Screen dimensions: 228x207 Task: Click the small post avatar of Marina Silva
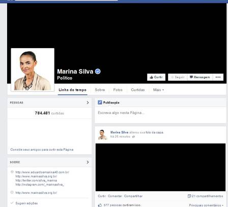point(102,134)
